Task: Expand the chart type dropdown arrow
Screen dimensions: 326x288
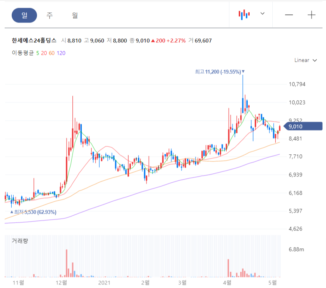Action: coord(263,14)
